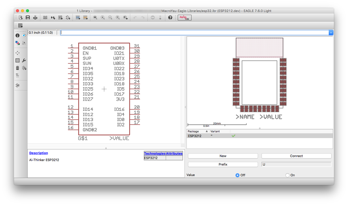The height and width of the screenshot is (205, 348).
Task: Click the Connect button
Action: click(x=296, y=156)
